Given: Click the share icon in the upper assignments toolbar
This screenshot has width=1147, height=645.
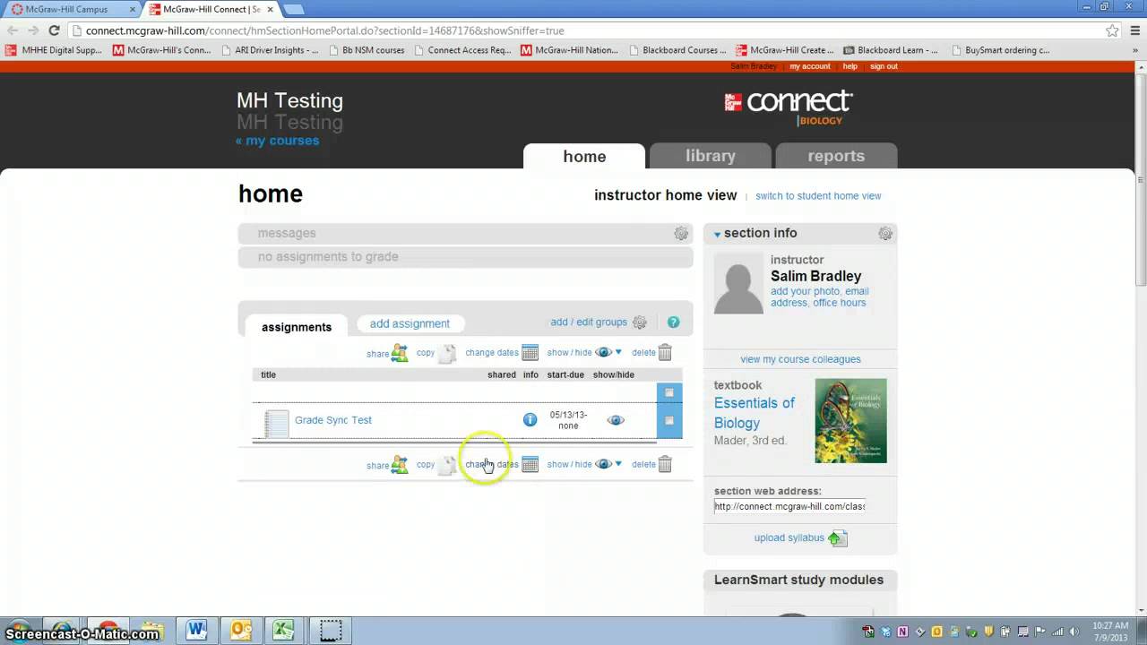Looking at the screenshot, I should 400,353.
